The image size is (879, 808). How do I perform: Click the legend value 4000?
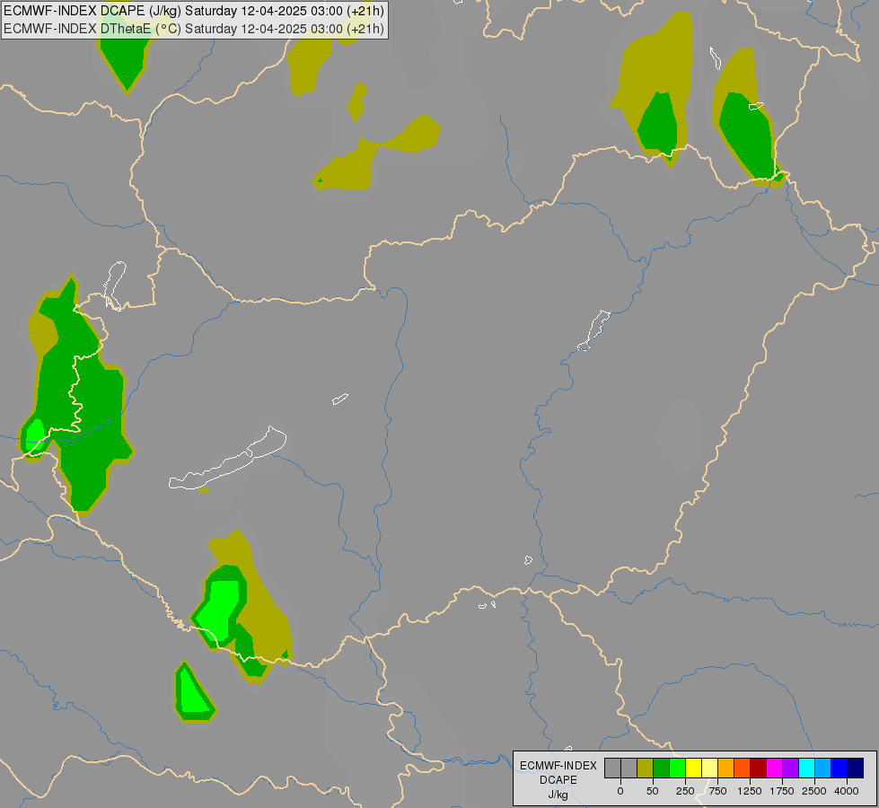point(847,791)
